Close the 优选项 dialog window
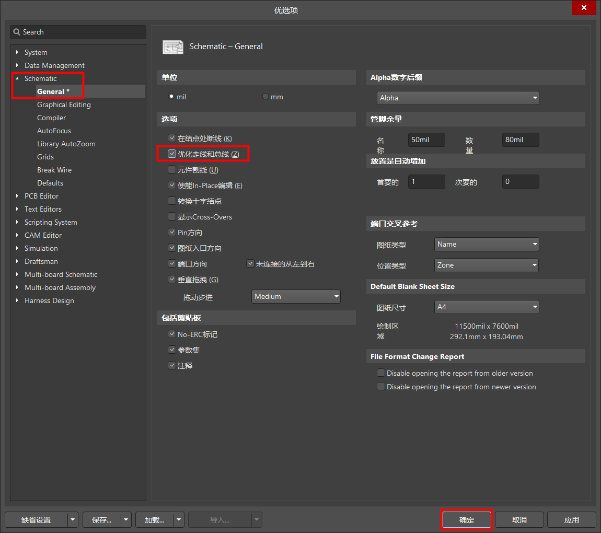The image size is (601, 533). (584, 8)
